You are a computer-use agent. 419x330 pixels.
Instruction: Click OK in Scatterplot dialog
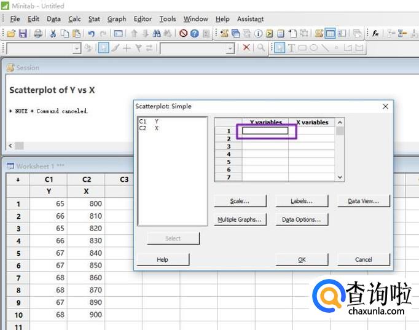(x=302, y=260)
